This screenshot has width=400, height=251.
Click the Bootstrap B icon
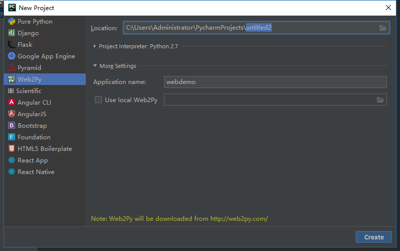click(12, 125)
